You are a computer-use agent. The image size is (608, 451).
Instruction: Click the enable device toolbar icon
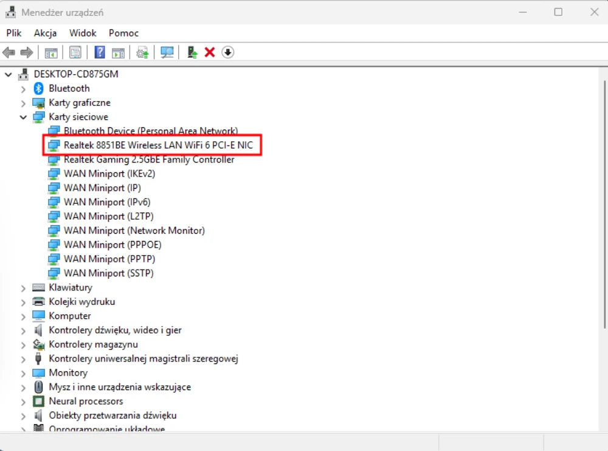(192, 52)
